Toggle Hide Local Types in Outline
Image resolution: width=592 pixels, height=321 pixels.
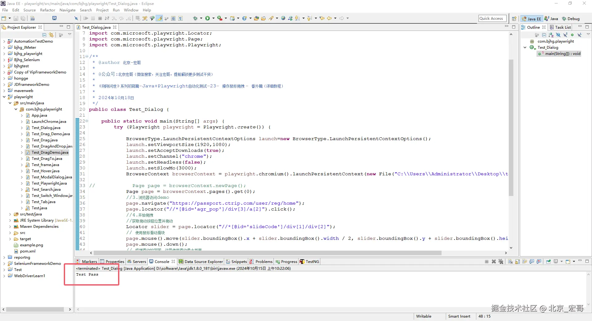(579, 35)
